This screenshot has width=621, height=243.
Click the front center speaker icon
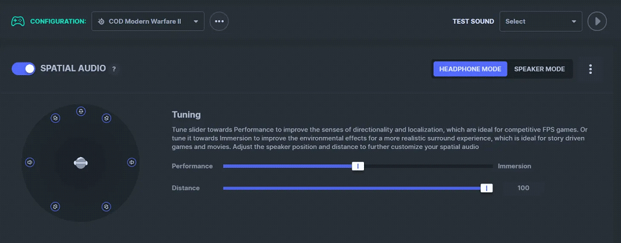pyautogui.click(x=81, y=111)
